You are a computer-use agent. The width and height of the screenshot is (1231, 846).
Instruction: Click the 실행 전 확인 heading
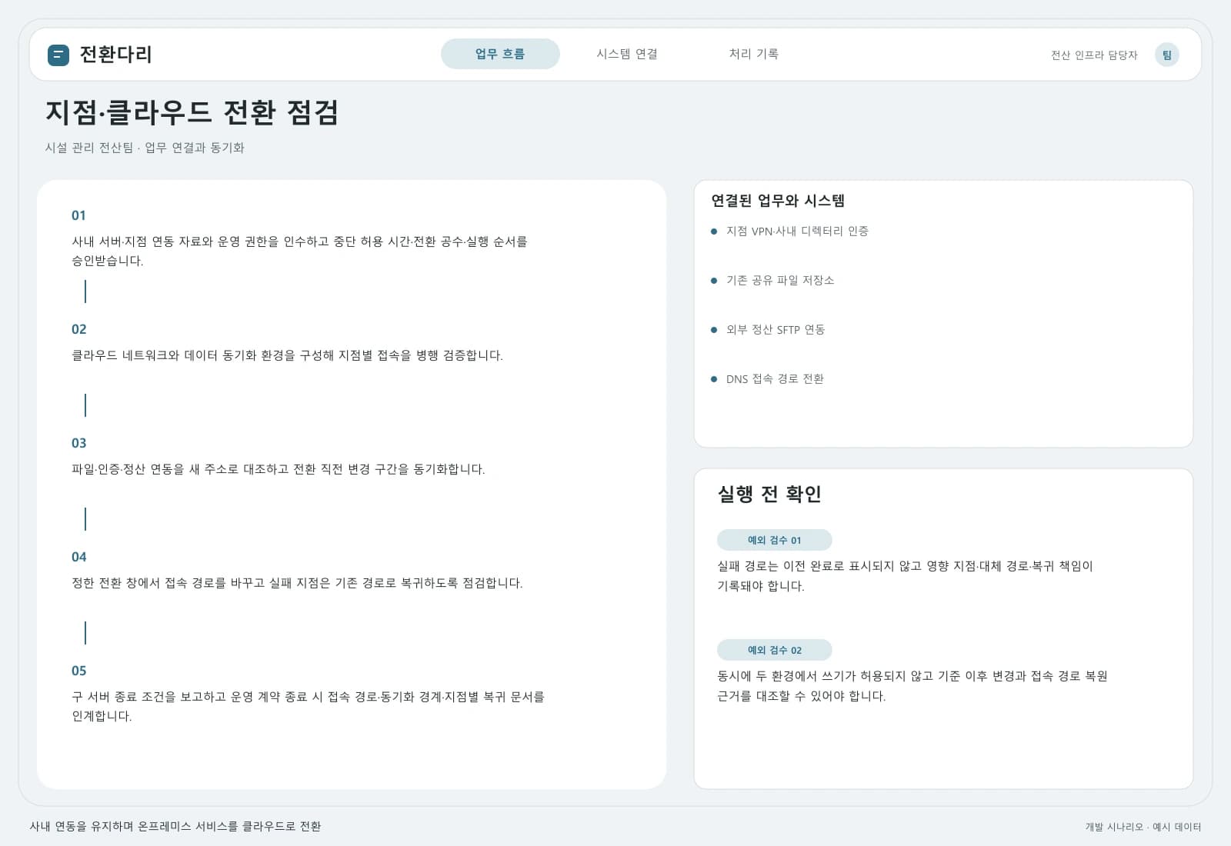click(x=769, y=494)
